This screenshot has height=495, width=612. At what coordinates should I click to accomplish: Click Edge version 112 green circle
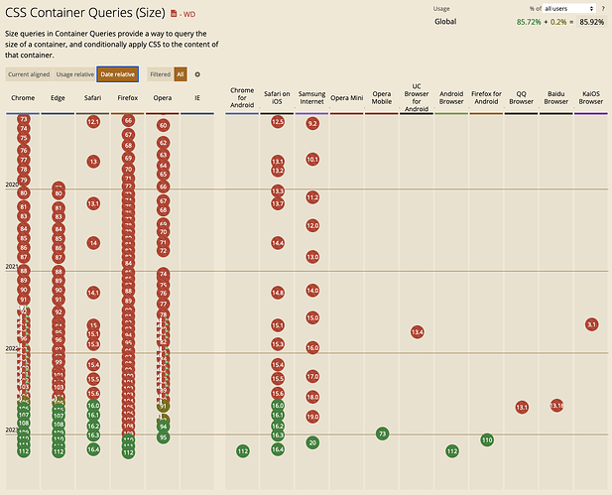(x=59, y=451)
